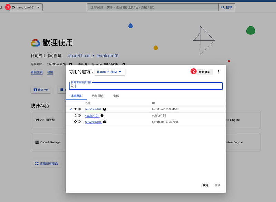This screenshot has width=276, height=202.
Task: Click help icon beside yutube-101
Action: click(102, 115)
